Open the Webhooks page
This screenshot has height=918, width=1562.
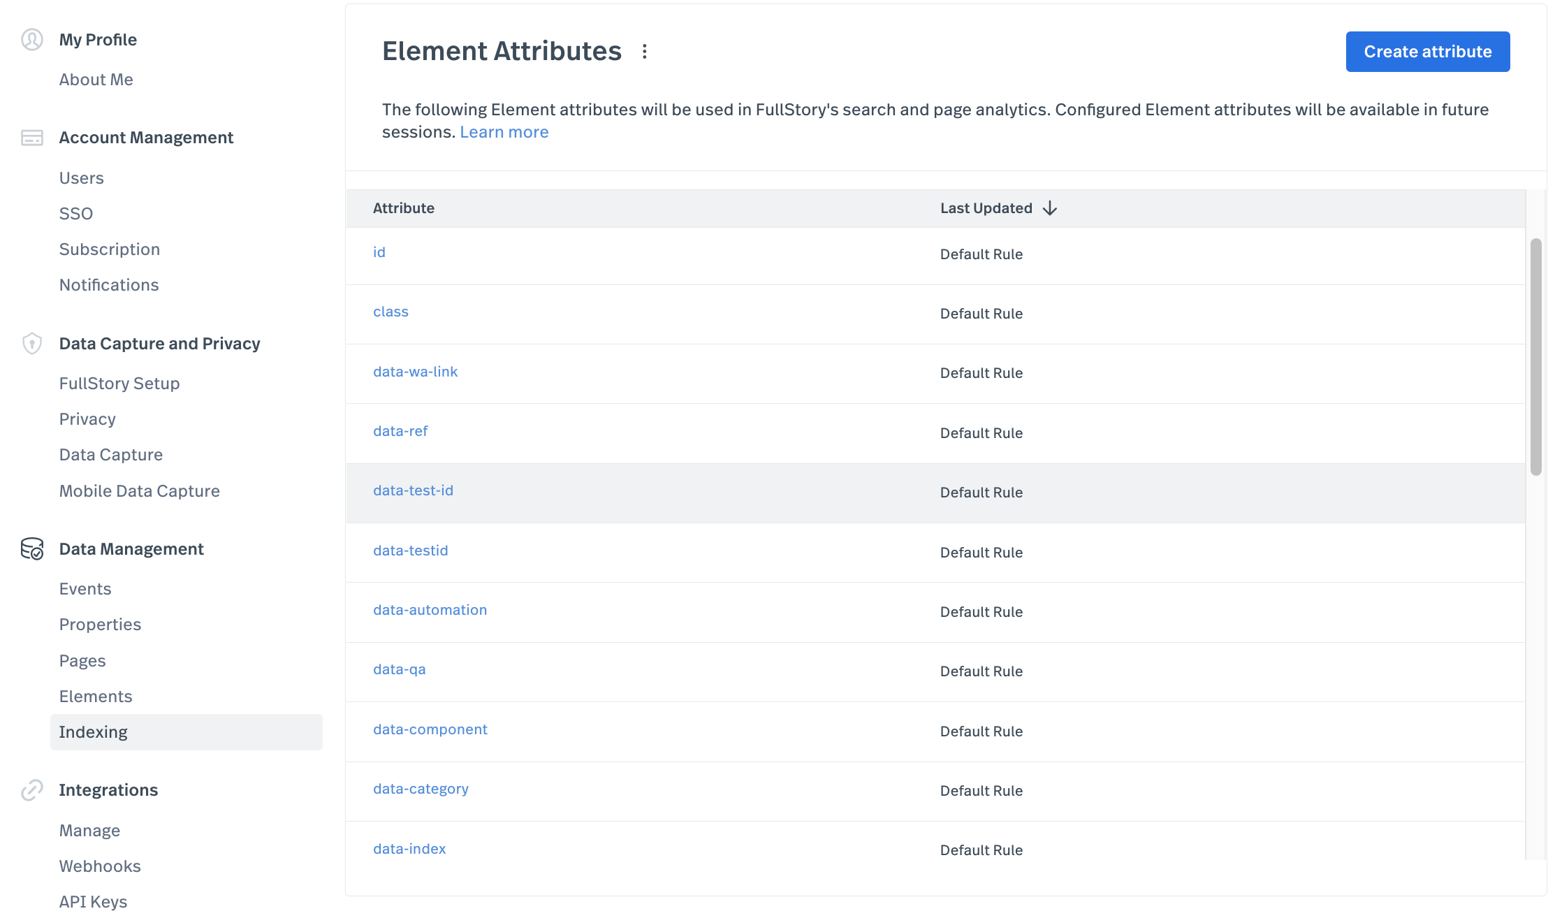point(100,866)
